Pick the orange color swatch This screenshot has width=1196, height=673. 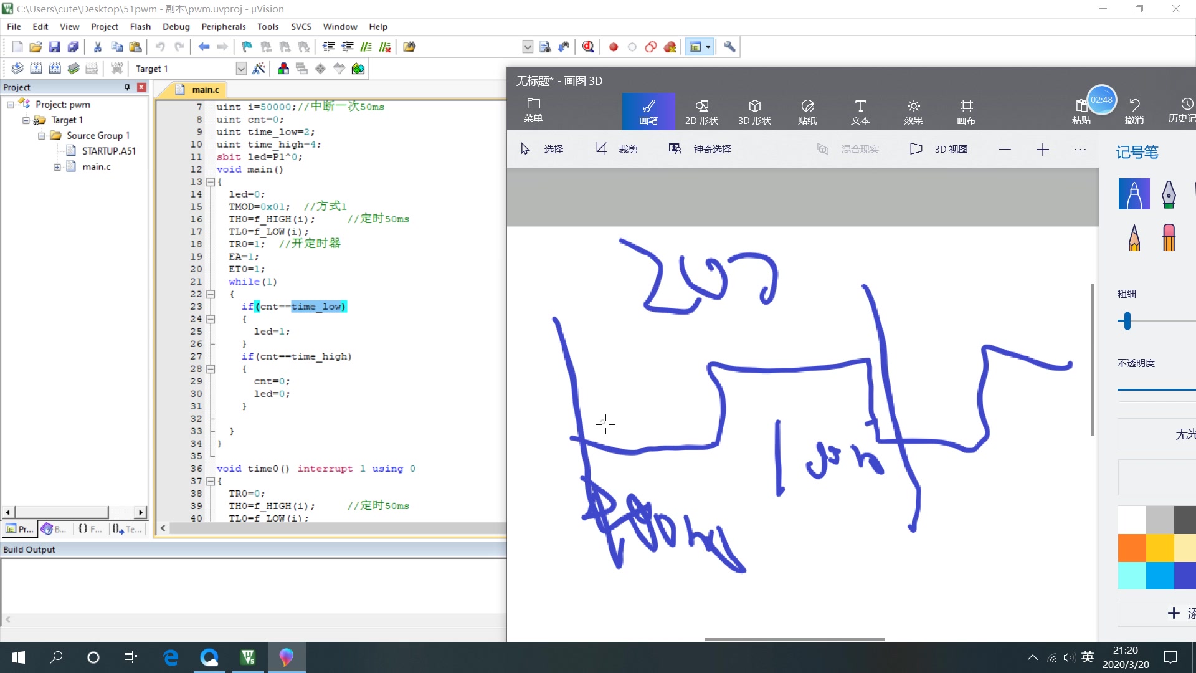[1131, 548]
